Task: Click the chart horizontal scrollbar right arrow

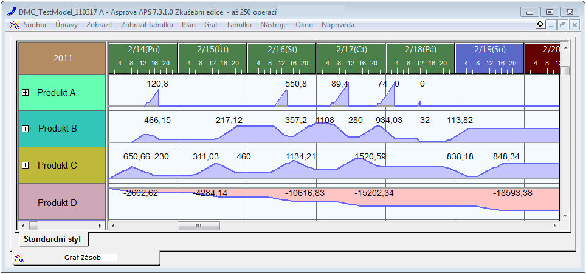Action: tap(555, 226)
